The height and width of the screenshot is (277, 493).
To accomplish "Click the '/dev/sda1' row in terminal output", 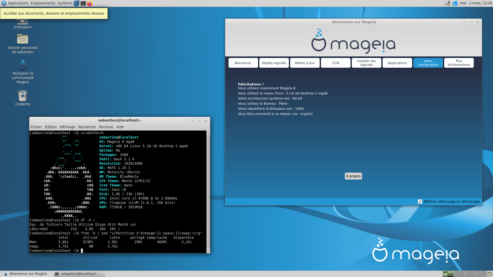I will (x=75, y=229).
